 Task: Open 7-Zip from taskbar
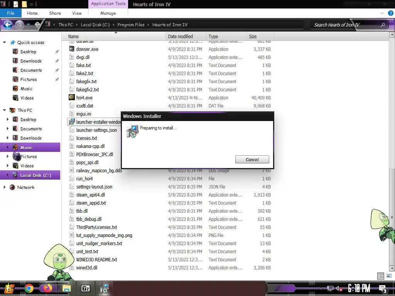(85, 288)
